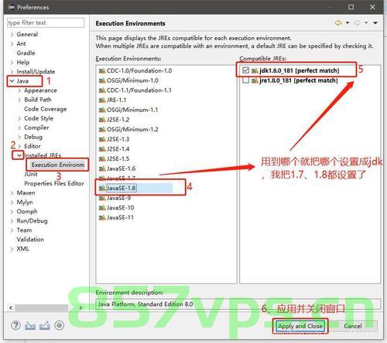Select the JavaSE-11 environment icon
387x343 pixels.
click(x=102, y=218)
